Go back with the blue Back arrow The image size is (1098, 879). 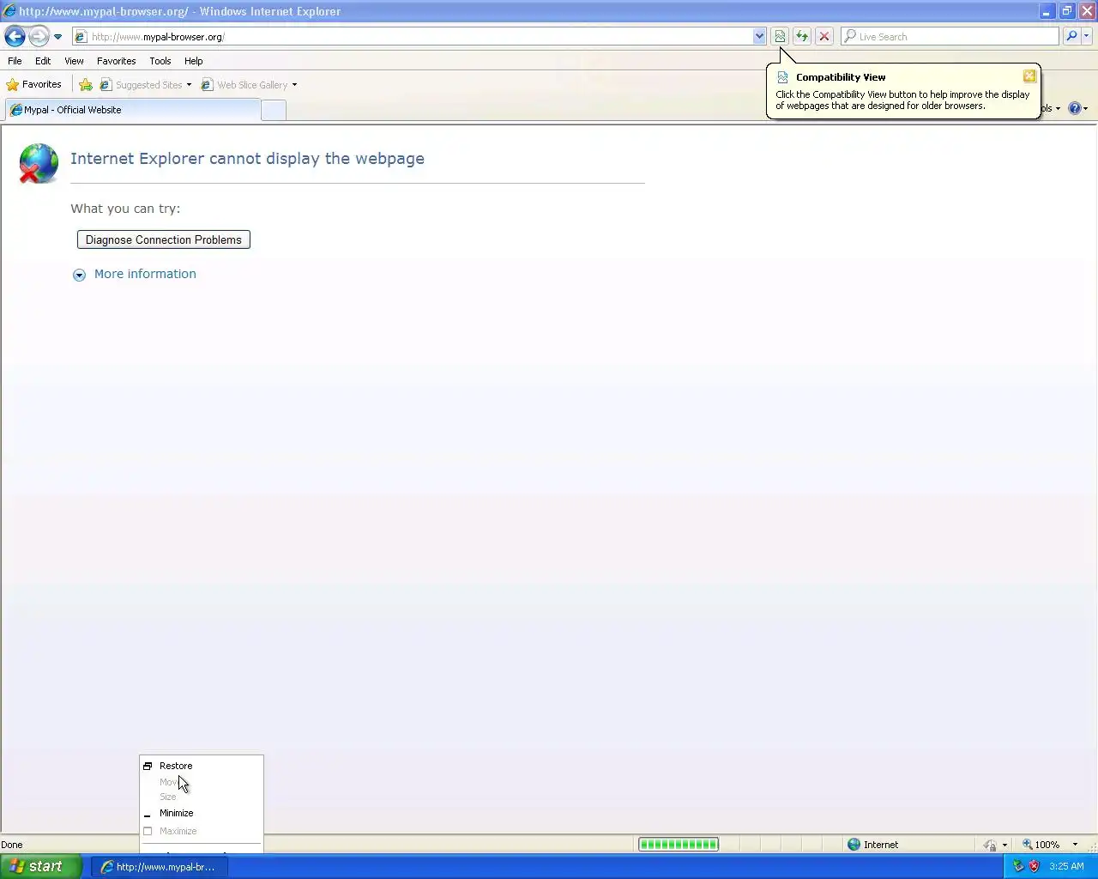[x=15, y=36]
